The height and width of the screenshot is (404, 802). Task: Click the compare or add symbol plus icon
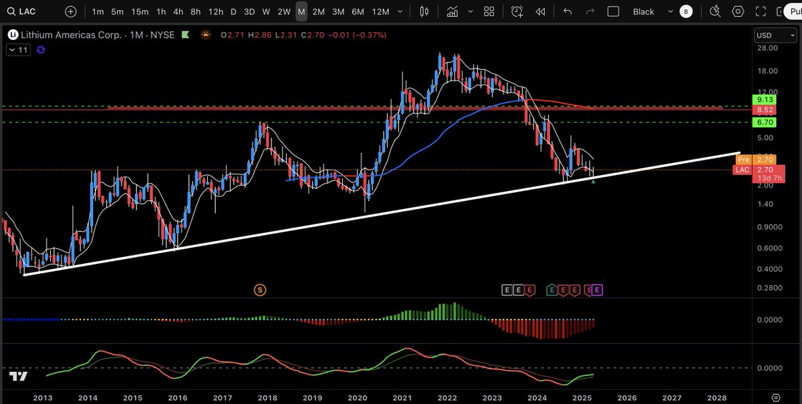[x=71, y=11]
